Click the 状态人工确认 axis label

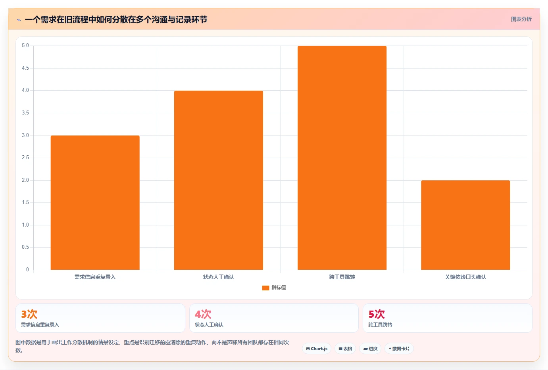(x=219, y=277)
